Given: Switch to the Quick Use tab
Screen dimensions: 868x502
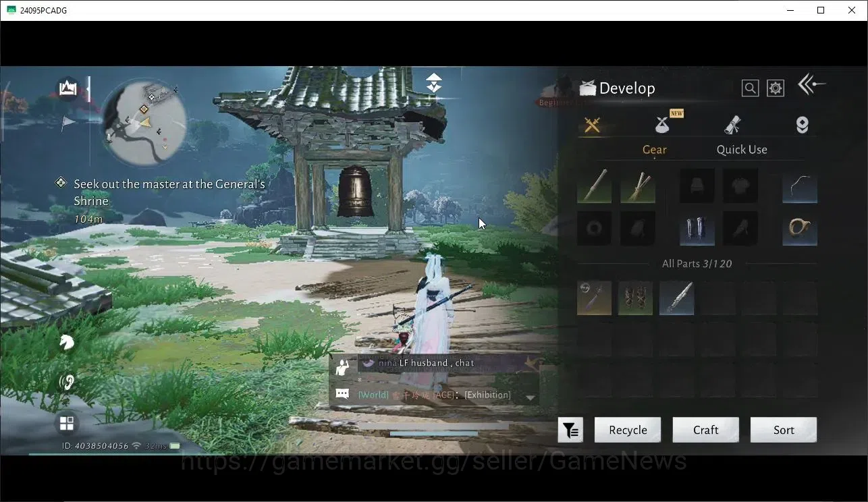Looking at the screenshot, I should click(742, 150).
